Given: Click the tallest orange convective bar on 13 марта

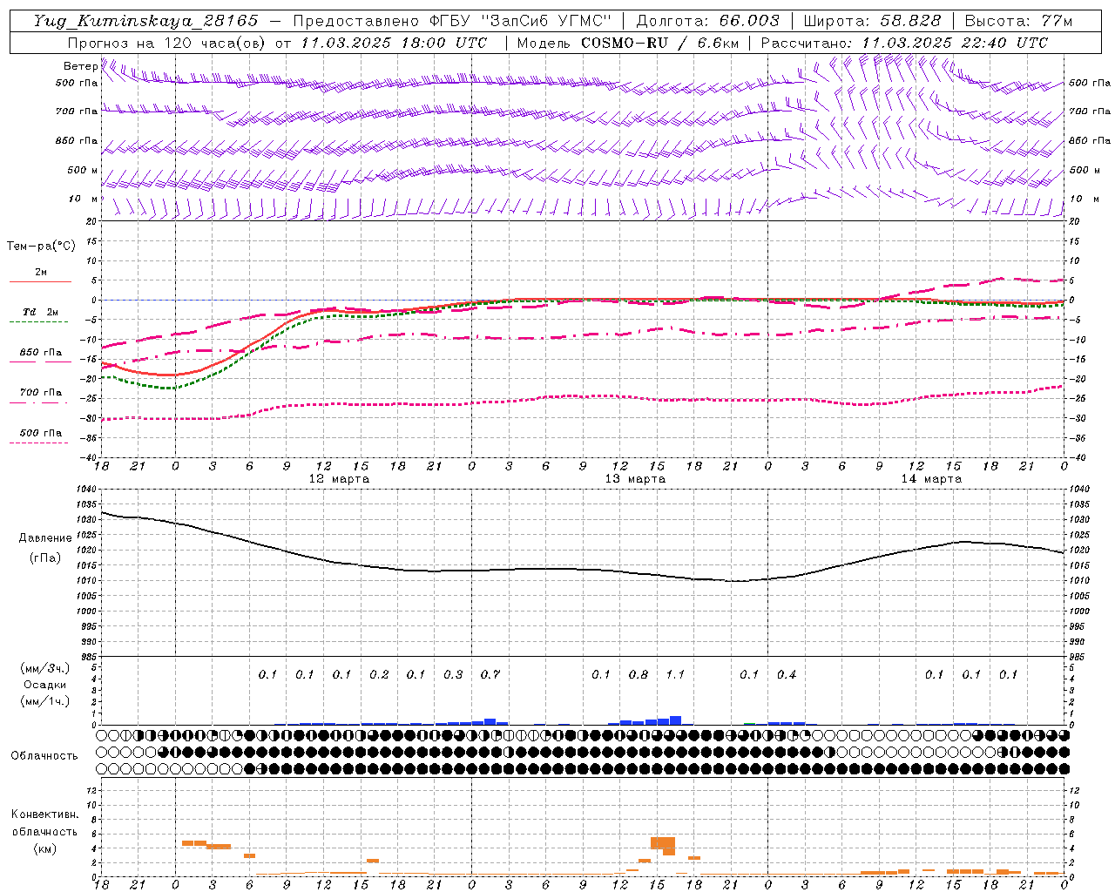Looking at the screenshot, I should tap(669, 846).
